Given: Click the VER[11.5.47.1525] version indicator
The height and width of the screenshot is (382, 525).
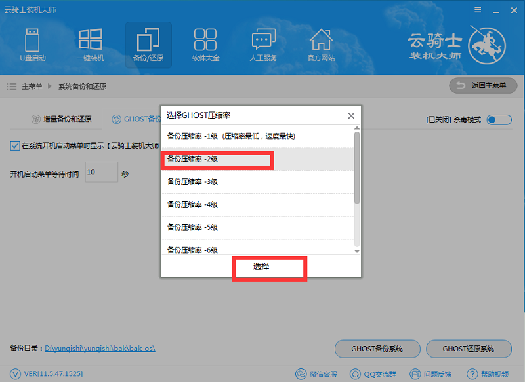Looking at the screenshot, I should pos(46,373).
